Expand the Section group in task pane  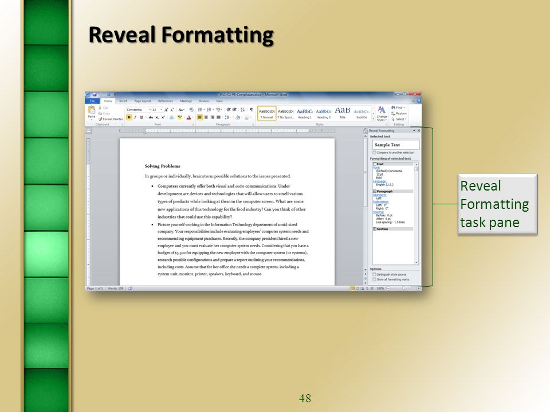(374, 229)
